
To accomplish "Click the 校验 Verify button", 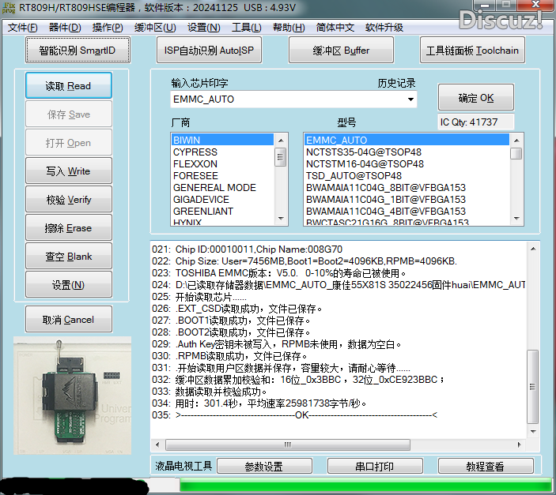I will 69,200.
